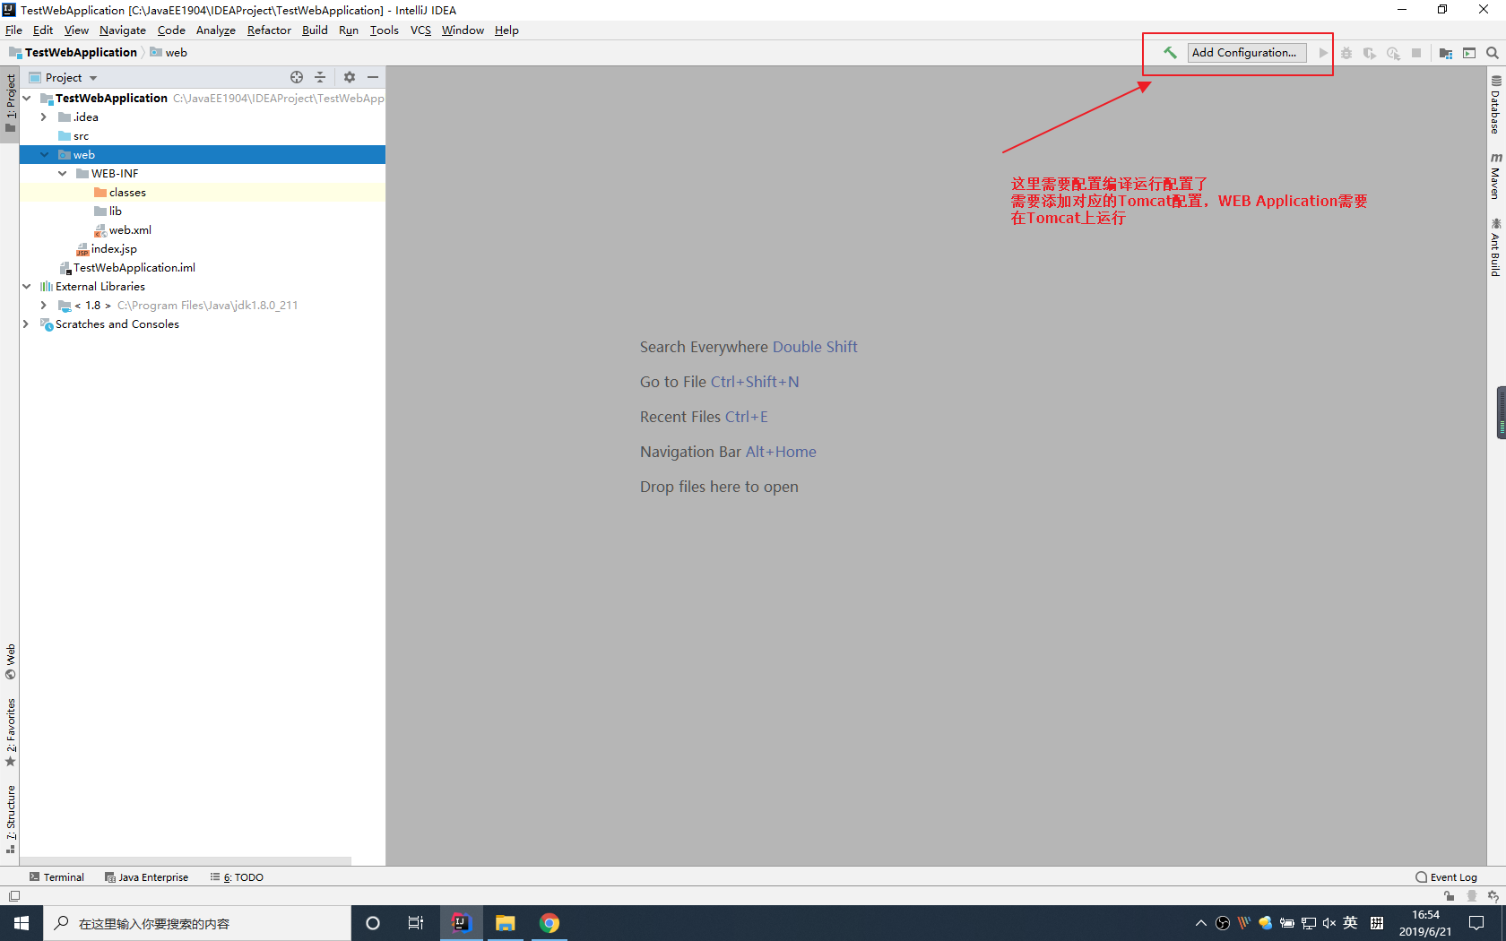Screen dimensions: 1506x941
Task: Open the Navigate menu
Action: pos(123,30)
